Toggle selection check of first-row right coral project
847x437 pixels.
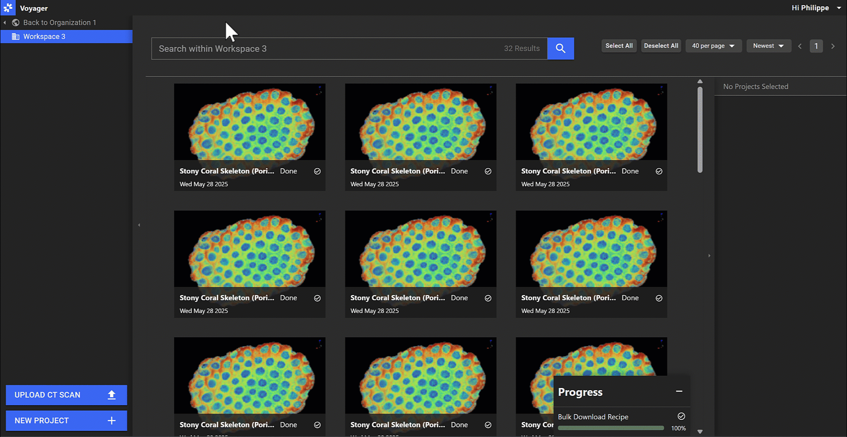[659, 171]
